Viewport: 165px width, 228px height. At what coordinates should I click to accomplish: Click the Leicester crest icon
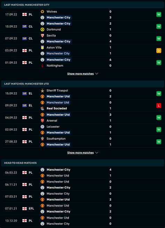coord(42,127)
